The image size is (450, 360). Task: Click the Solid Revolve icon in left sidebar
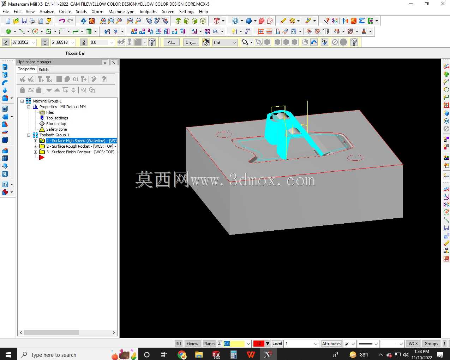(x=5, y=75)
